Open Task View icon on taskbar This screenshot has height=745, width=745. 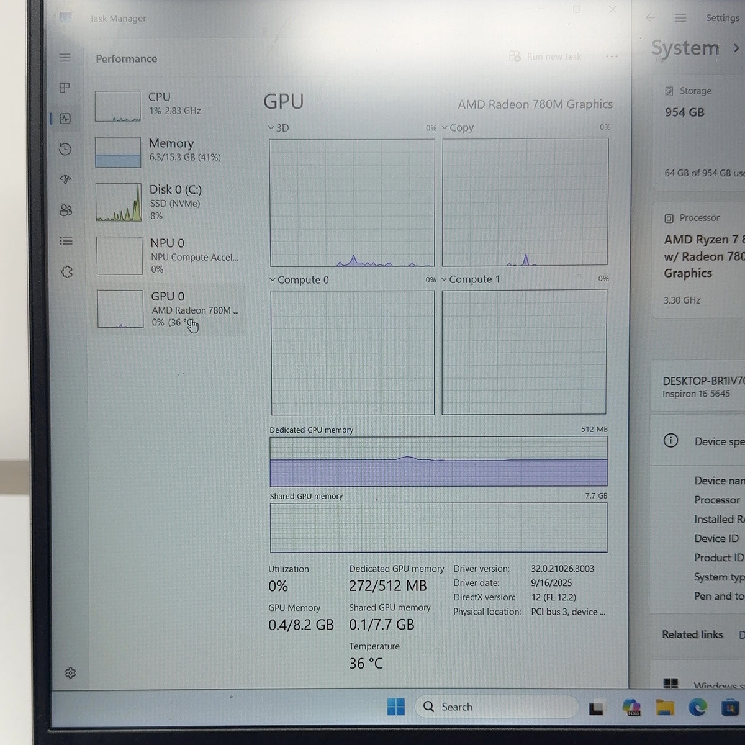[x=596, y=708]
